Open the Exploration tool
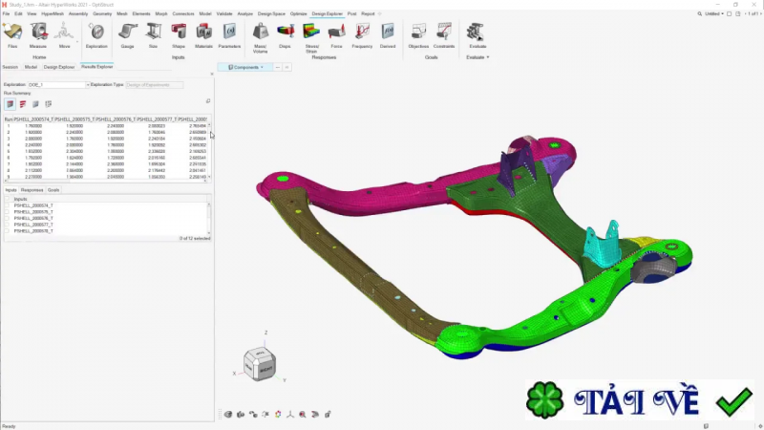Screen dimensions: 764x430 pos(96,35)
